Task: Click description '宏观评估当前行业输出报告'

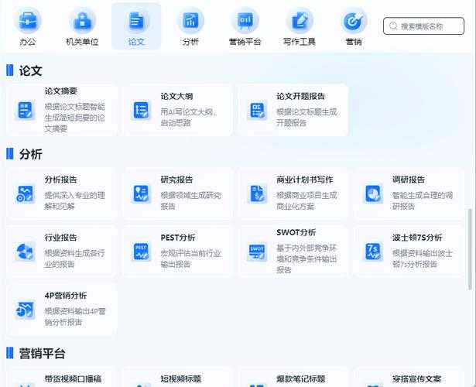Action: tap(191, 259)
